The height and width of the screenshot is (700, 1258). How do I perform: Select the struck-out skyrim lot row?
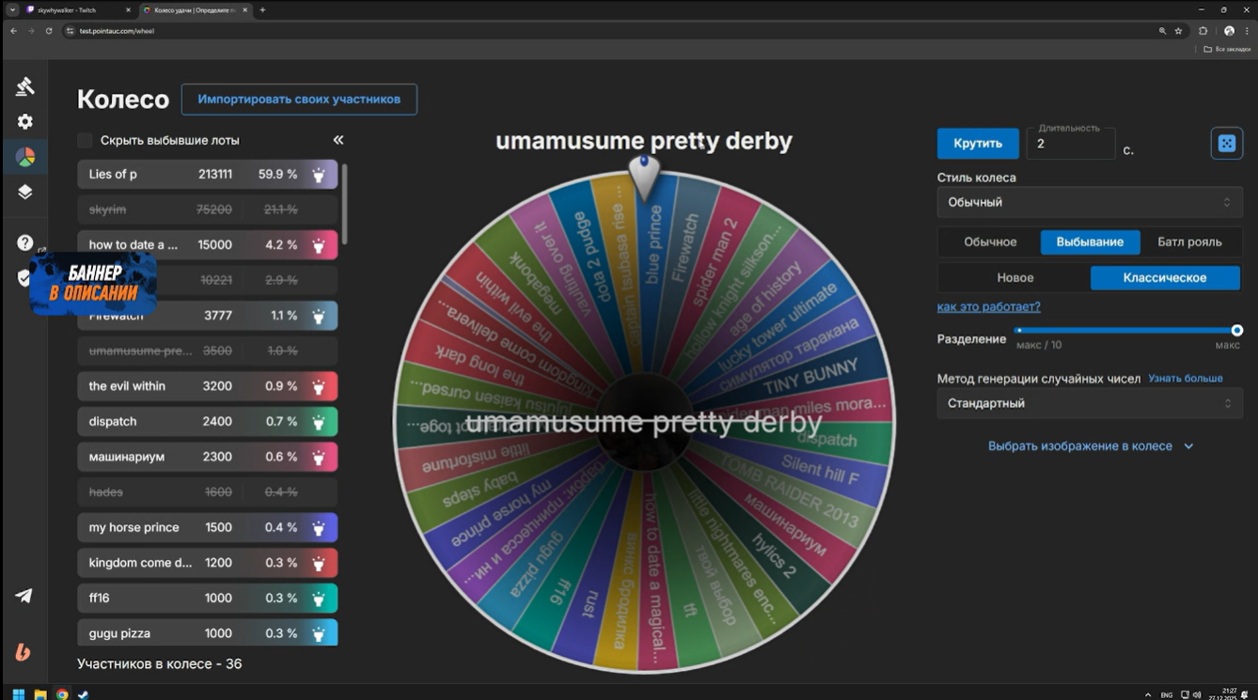click(207, 210)
